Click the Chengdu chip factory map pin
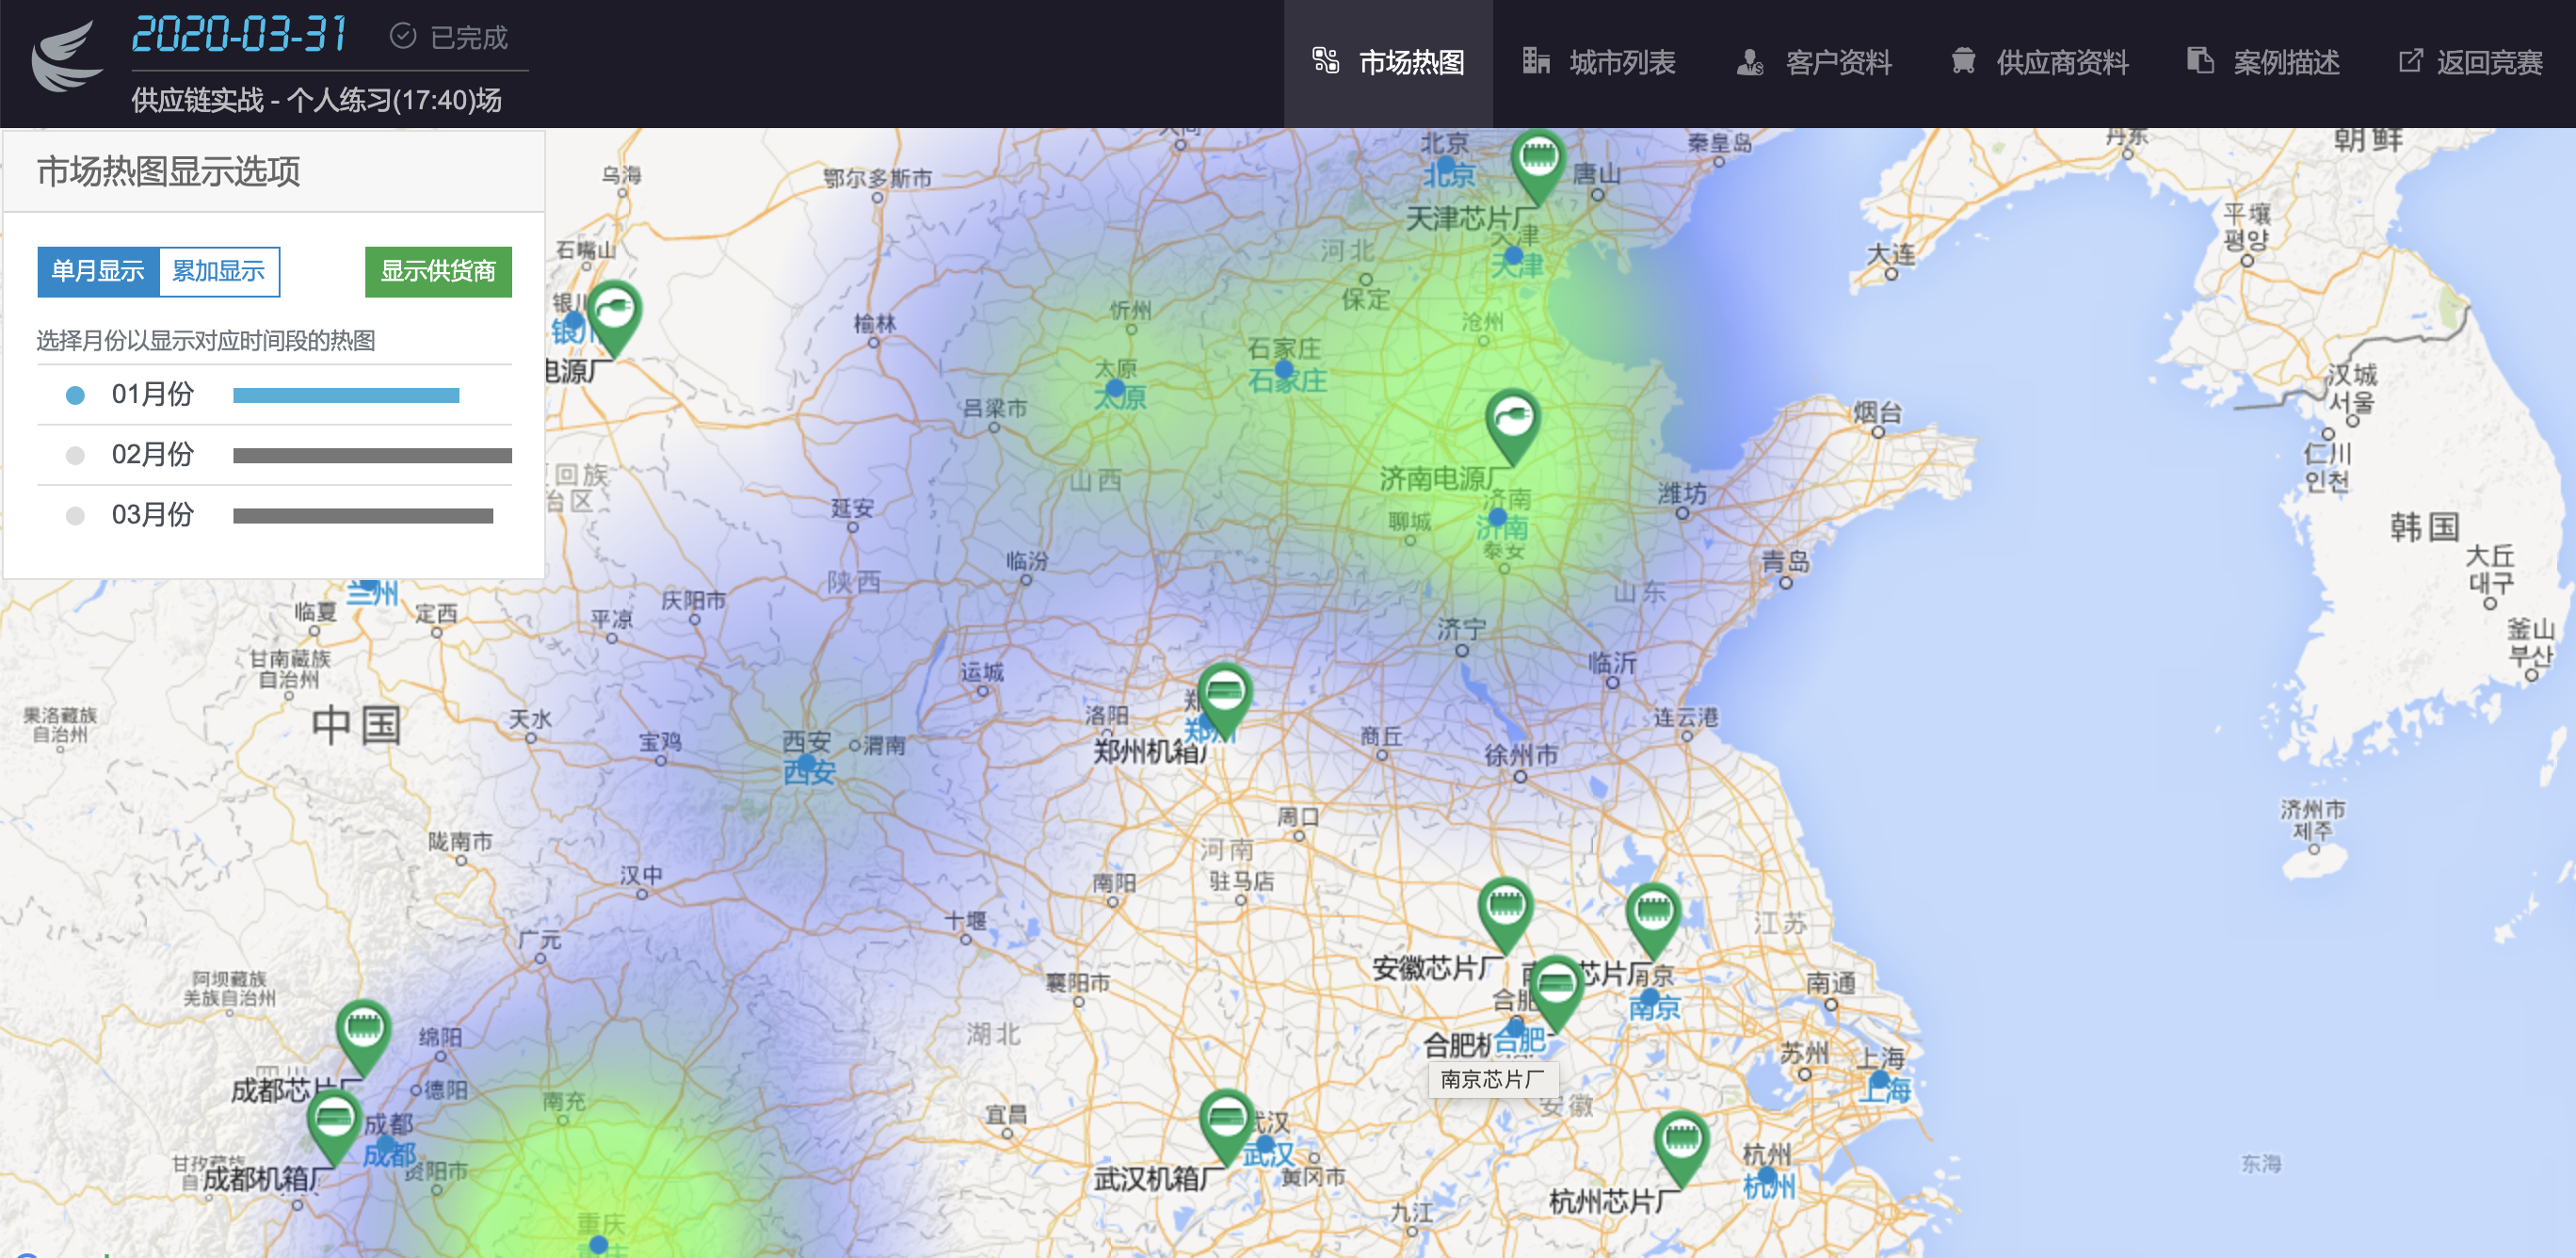This screenshot has width=2576, height=1258. (363, 1031)
